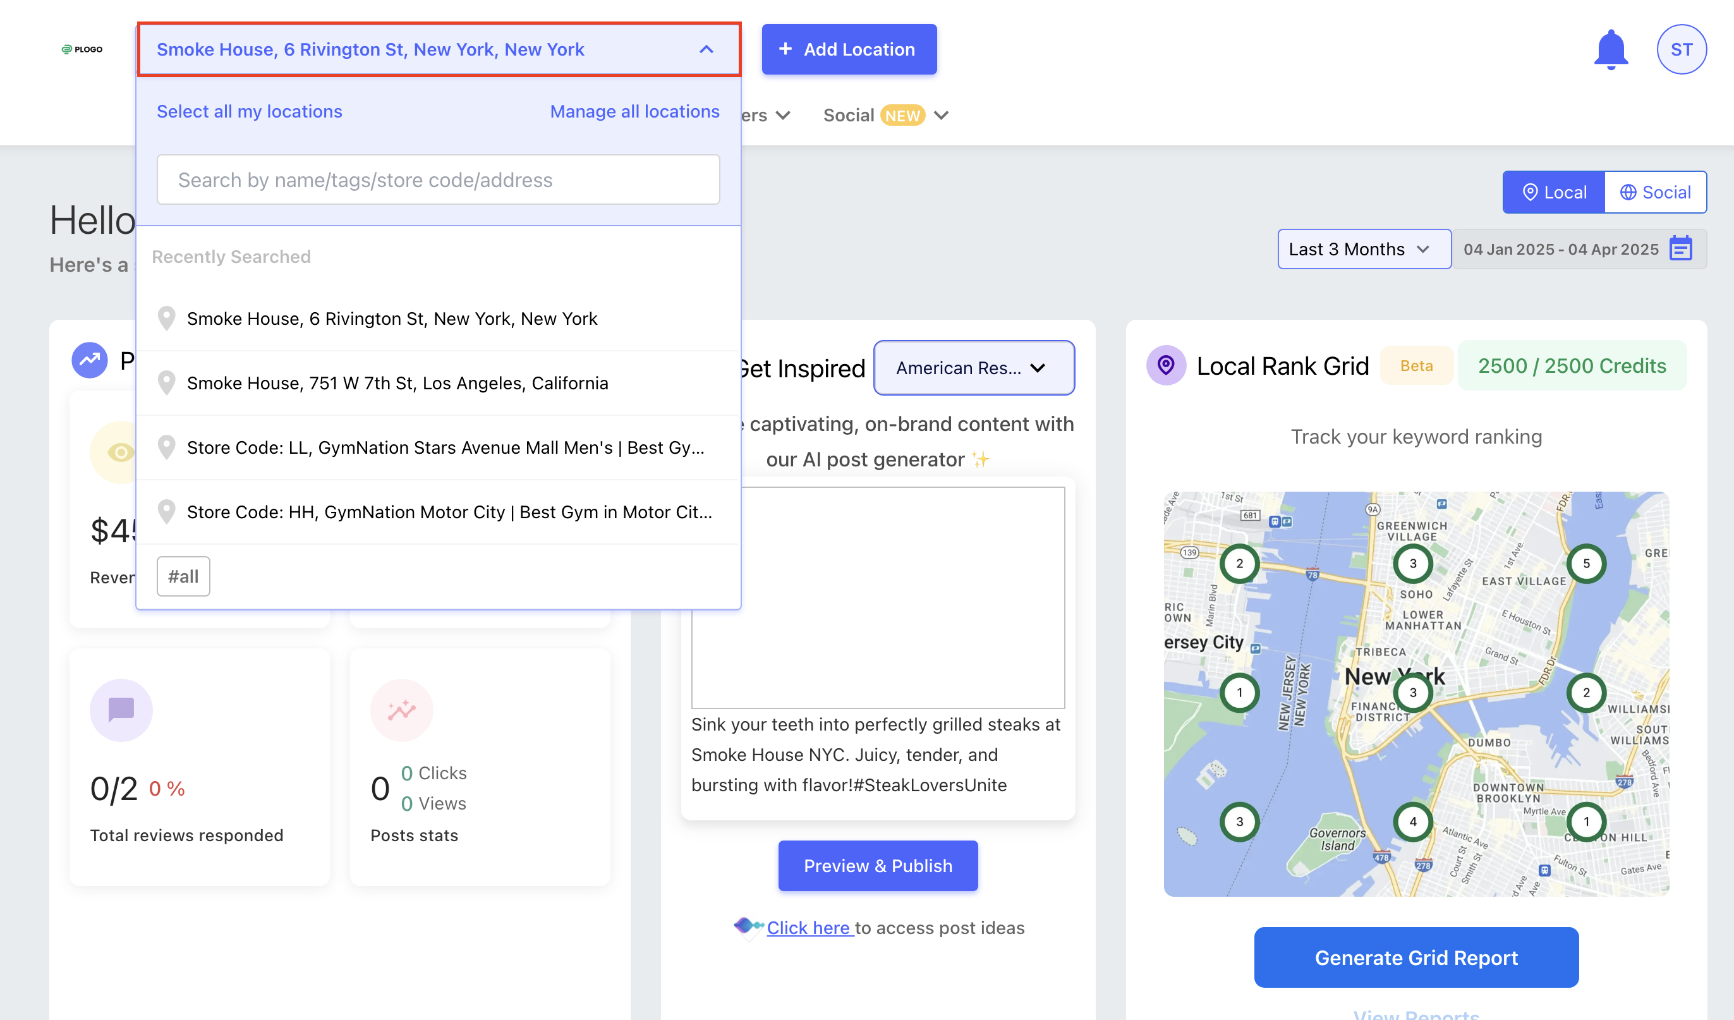1734x1020 pixels.
Task: Click Generate Grid Report button
Action: (x=1416, y=958)
